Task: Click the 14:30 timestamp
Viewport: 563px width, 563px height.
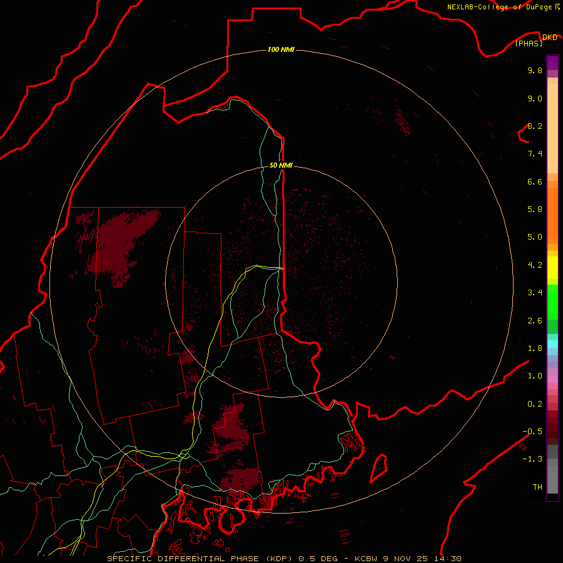Action: (449, 559)
